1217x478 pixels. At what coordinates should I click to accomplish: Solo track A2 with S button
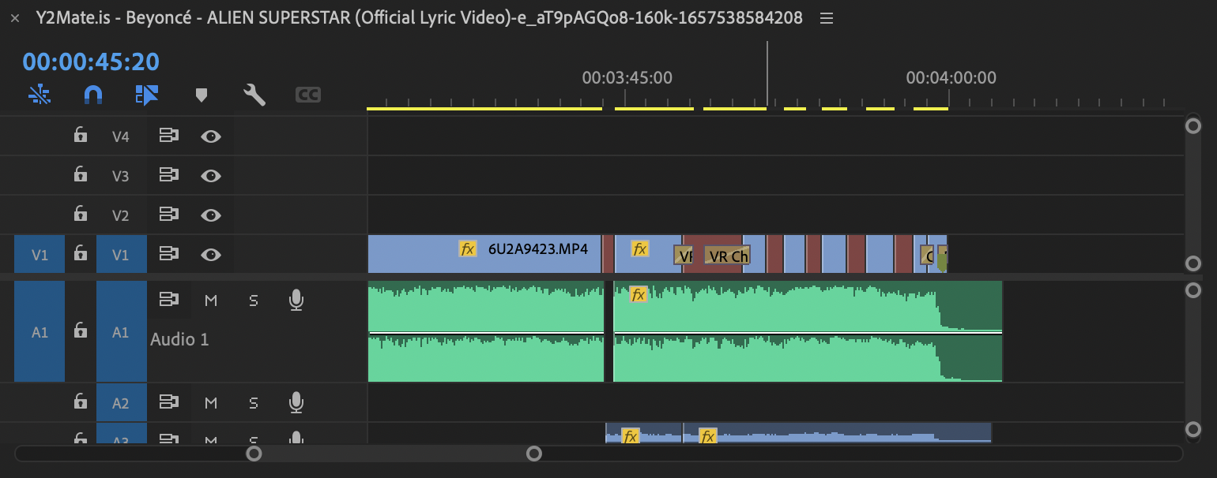coord(254,402)
